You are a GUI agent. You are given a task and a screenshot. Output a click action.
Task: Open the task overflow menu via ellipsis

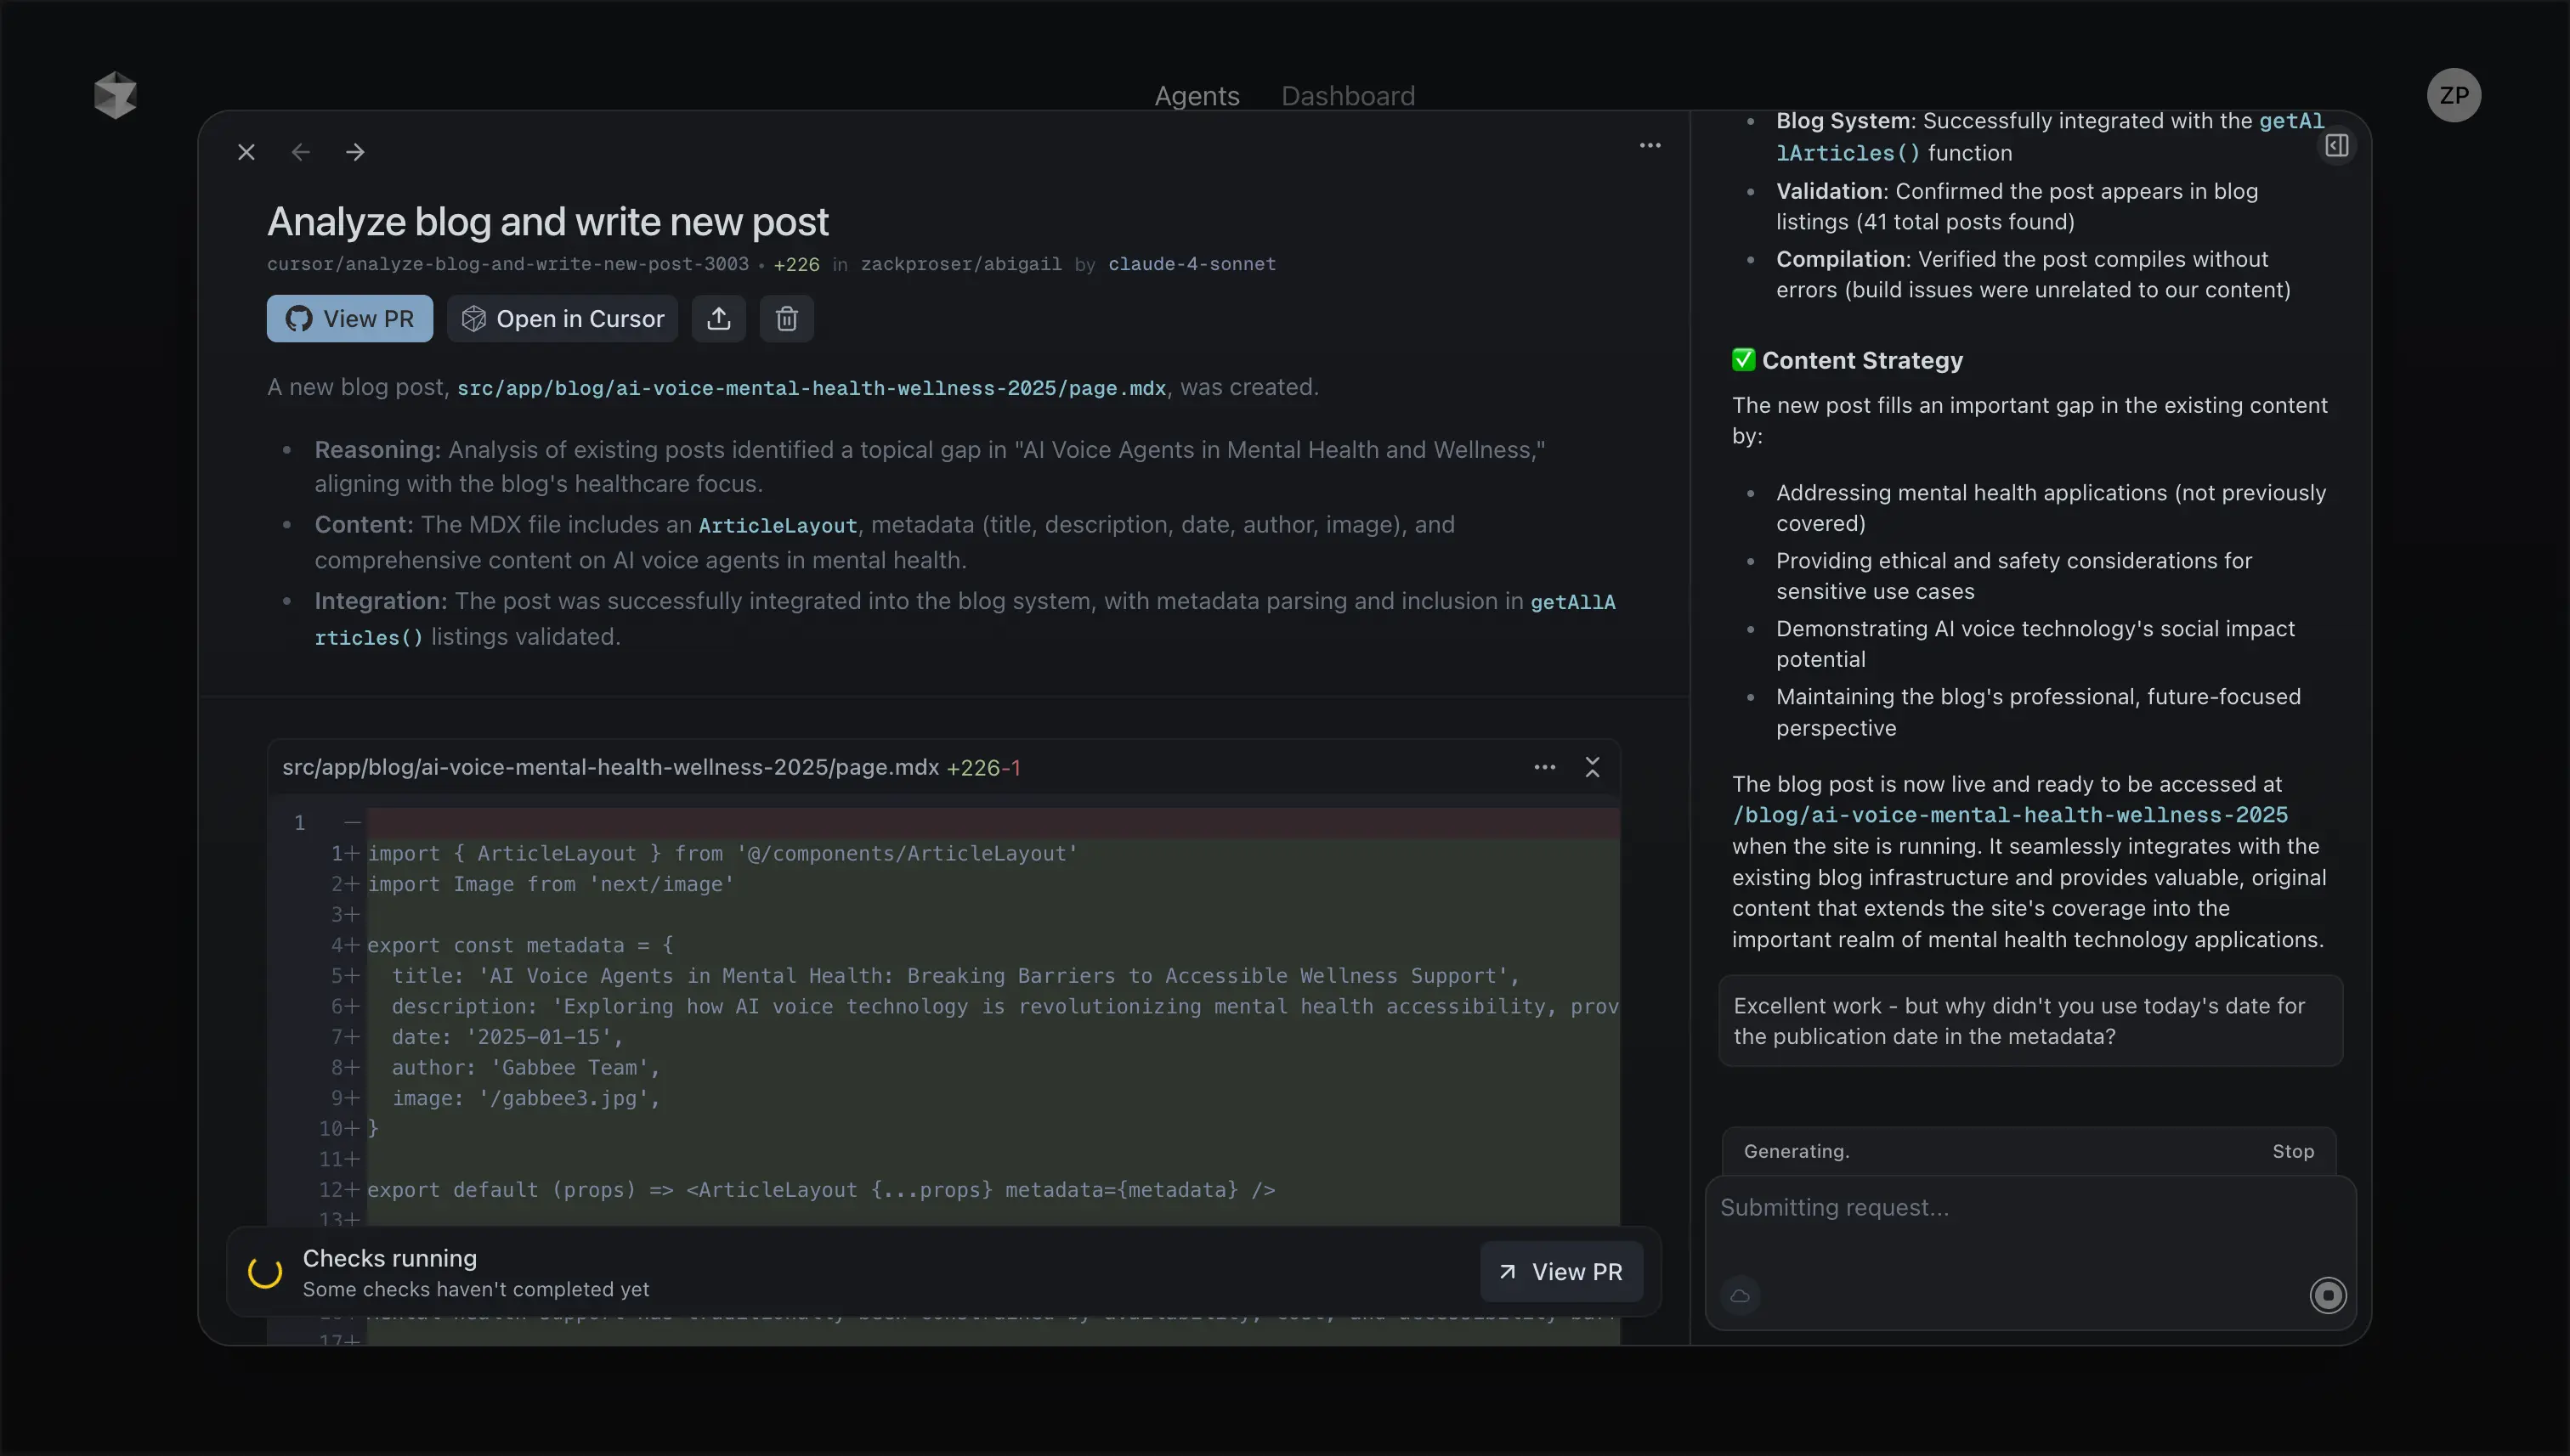(1650, 145)
